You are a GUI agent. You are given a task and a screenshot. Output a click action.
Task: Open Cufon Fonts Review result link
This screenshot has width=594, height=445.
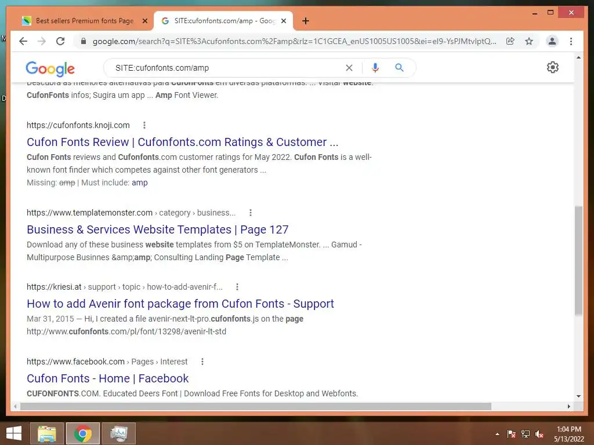tap(183, 142)
